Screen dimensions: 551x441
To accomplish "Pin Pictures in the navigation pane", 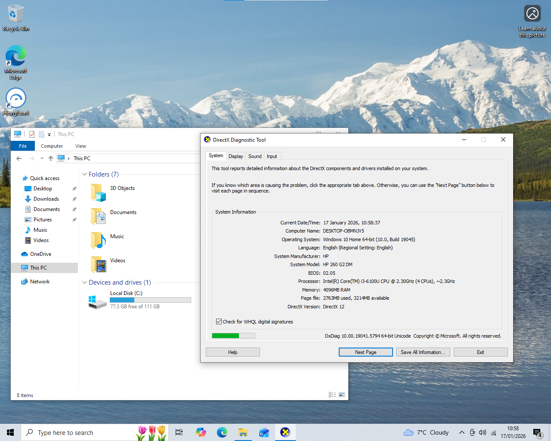I will (74, 219).
